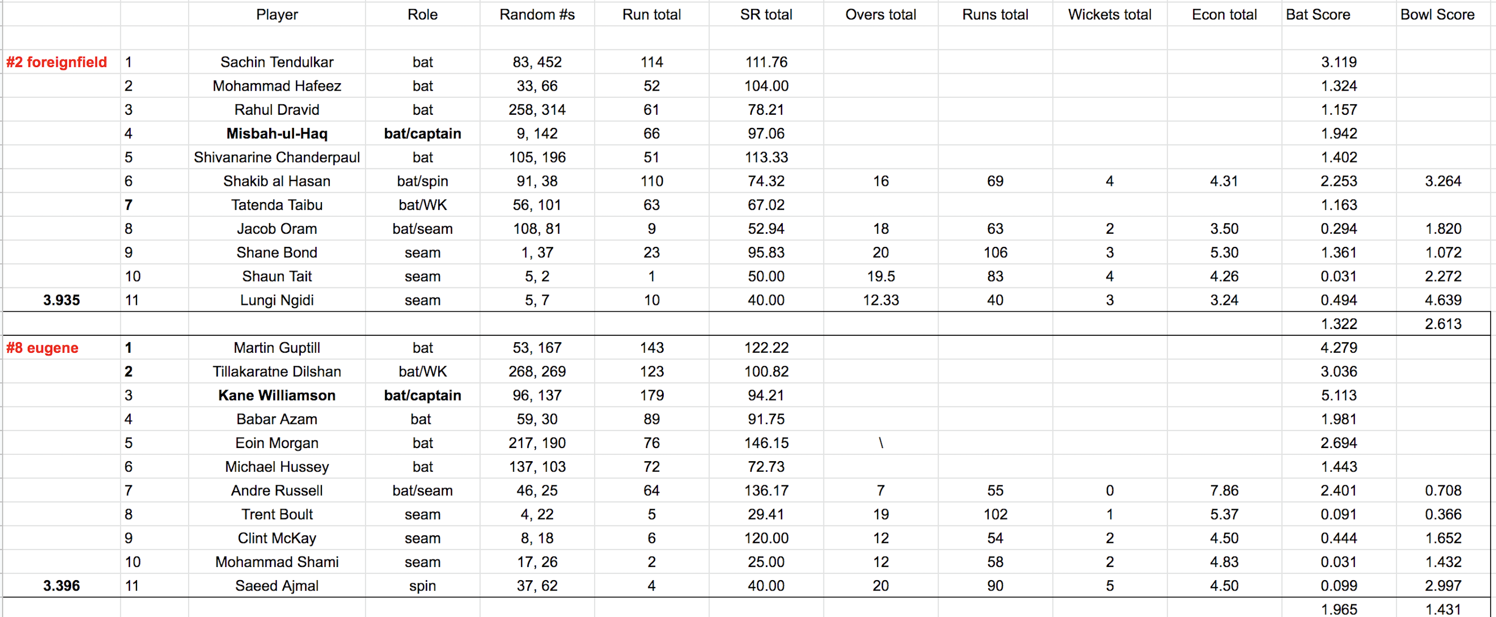This screenshot has width=1496, height=617.
Task: Click the Bat Score header cell
Action: coord(1318,15)
